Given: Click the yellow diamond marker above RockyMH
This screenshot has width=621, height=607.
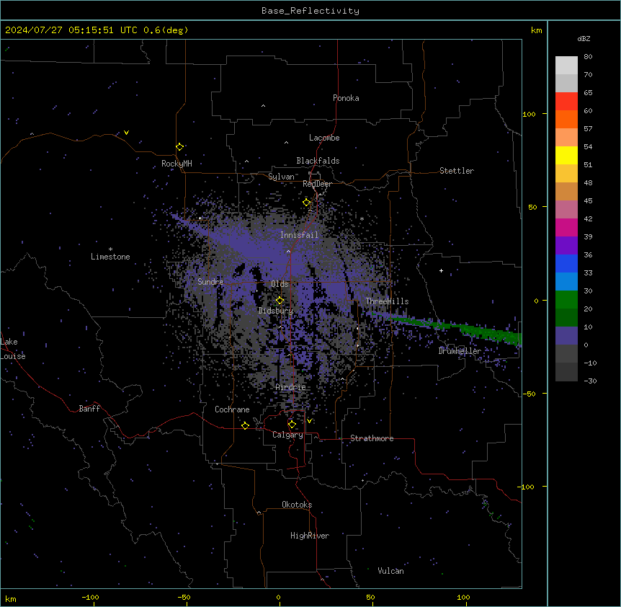Looking at the screenshot, I should coord(179,147).
